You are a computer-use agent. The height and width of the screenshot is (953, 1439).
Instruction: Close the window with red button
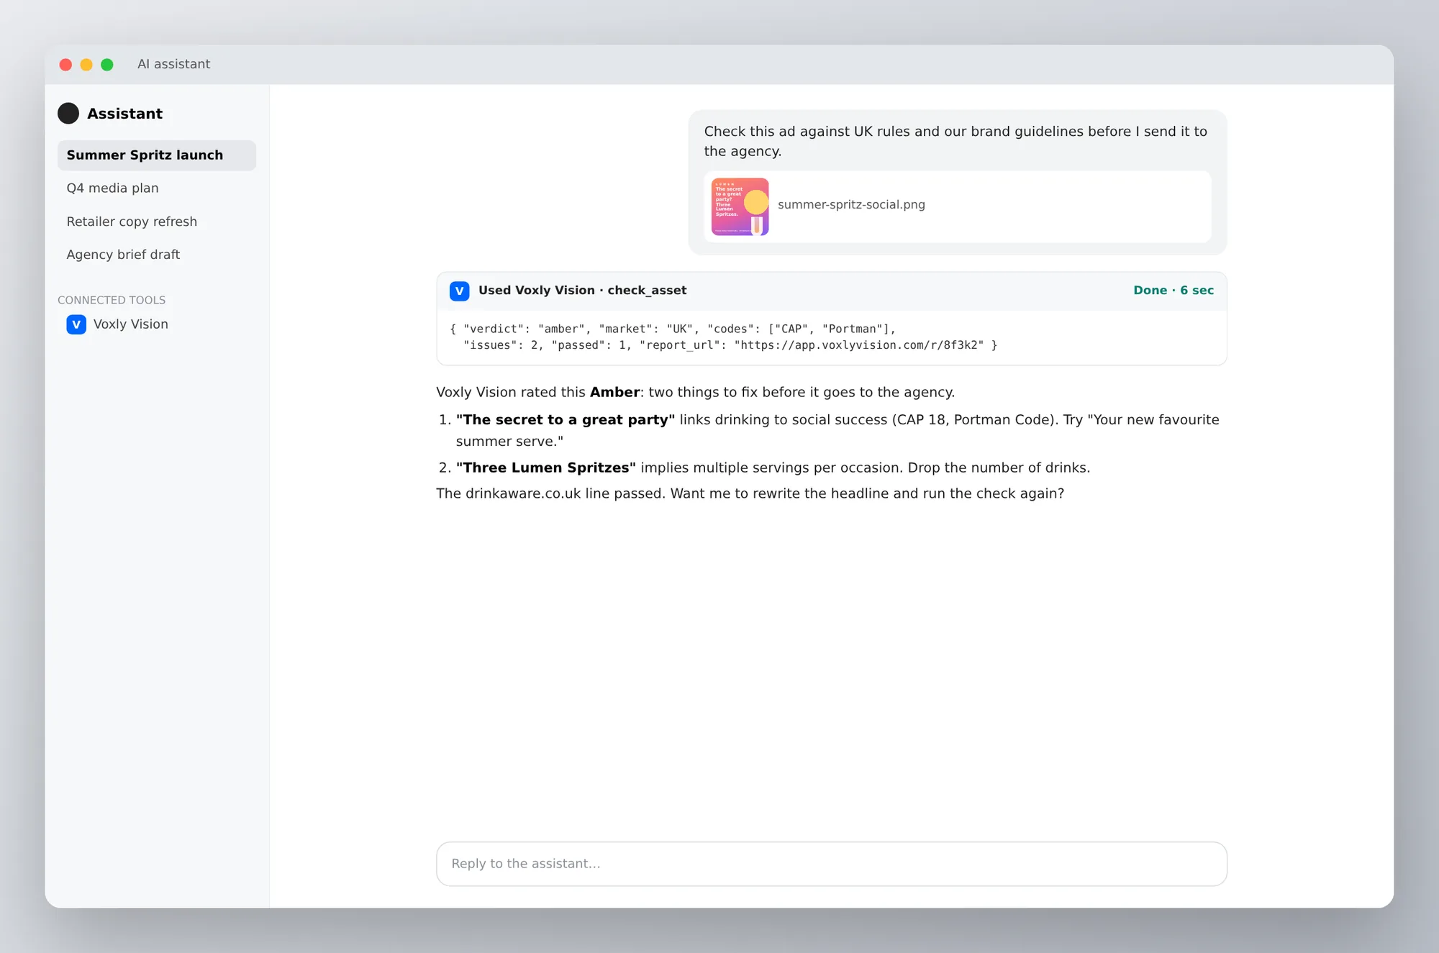point(65,65)
